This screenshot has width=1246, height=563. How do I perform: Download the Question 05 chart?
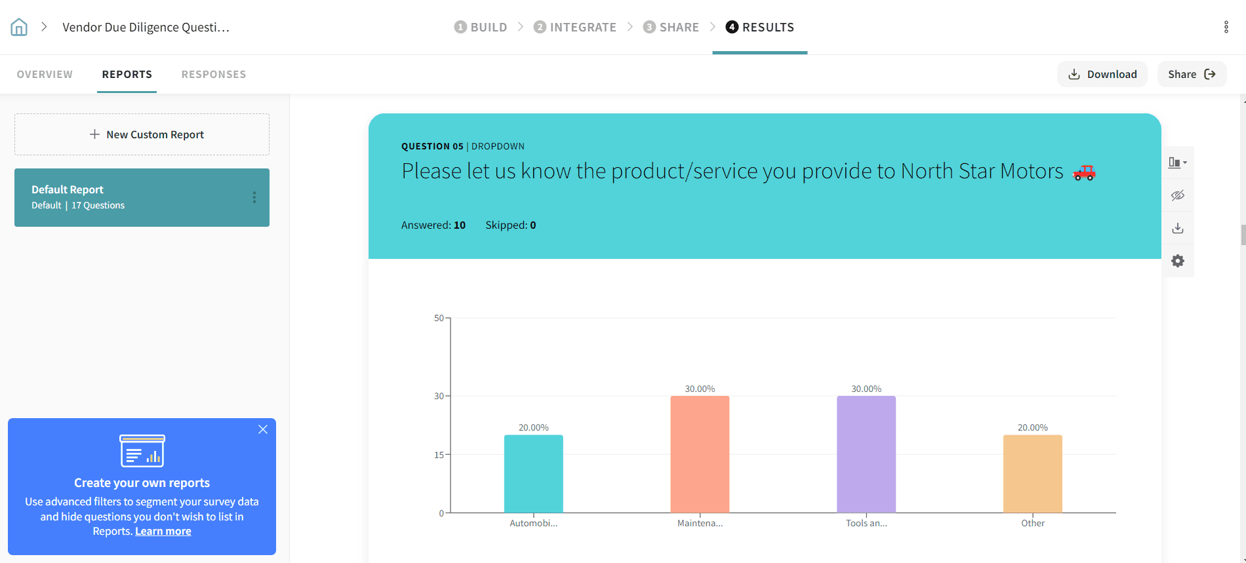(1178, 228)
